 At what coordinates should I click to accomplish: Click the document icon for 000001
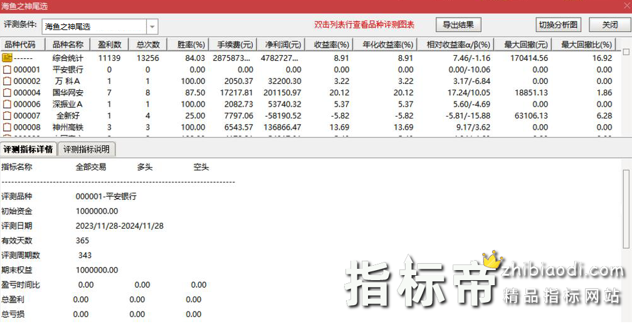click(x=7, y=70)
